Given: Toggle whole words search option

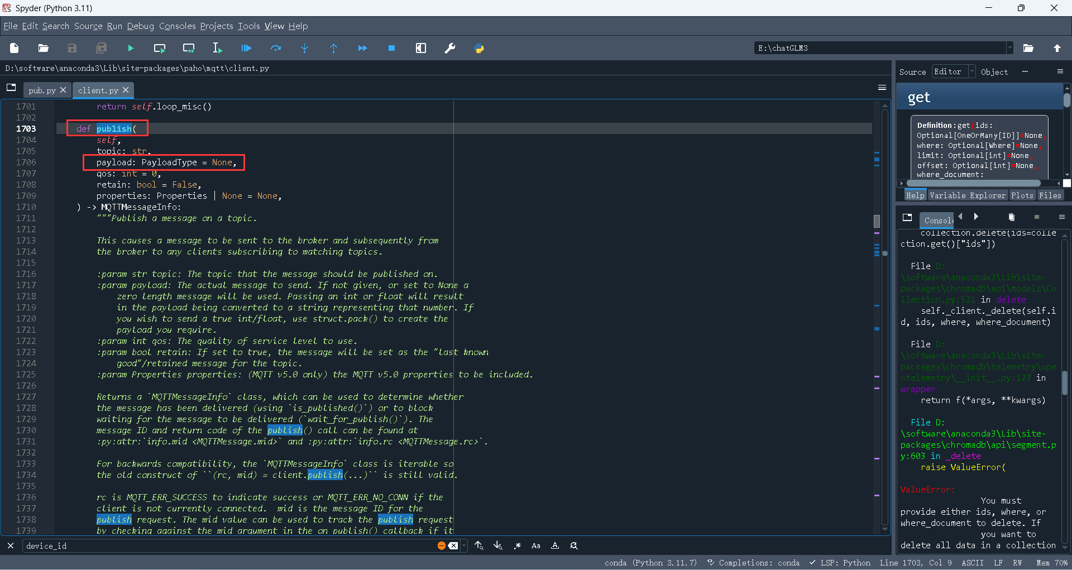Looking at the screenshot, I should pyautogui.click(x=555, y=546).
